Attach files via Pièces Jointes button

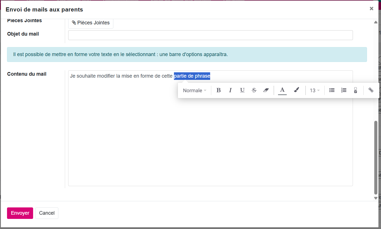pyautogui.click(x=91, y=23)
